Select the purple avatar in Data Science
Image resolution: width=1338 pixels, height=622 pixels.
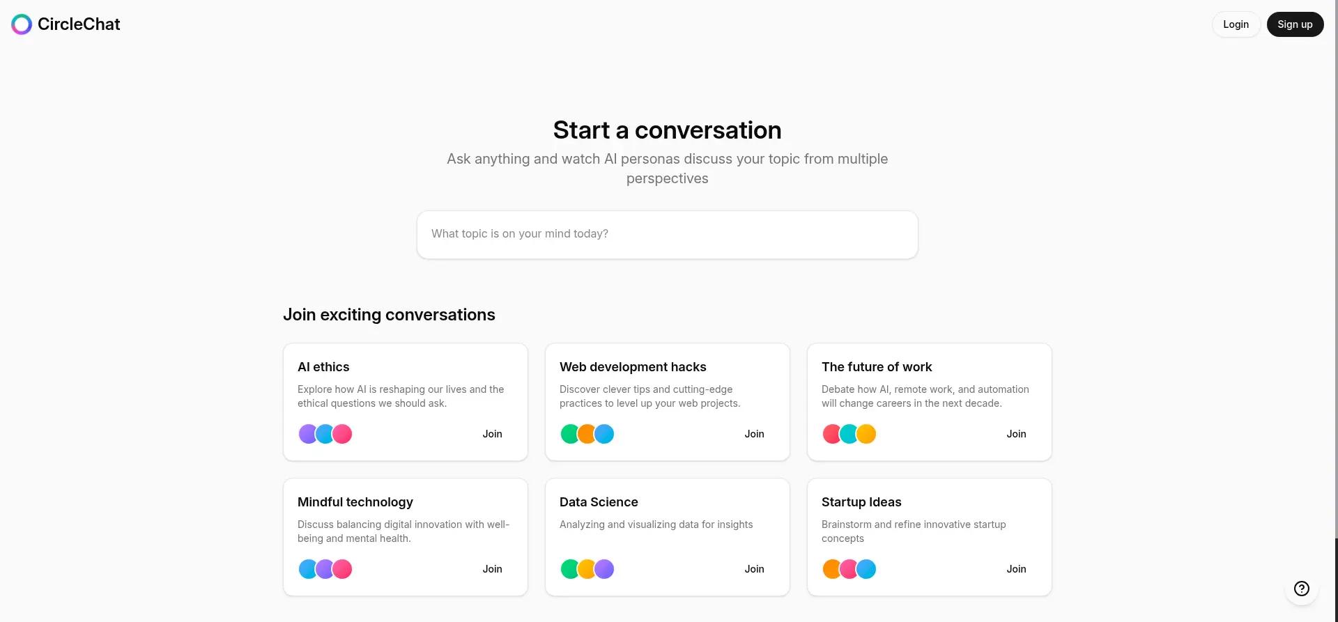(x=603, y=568)
